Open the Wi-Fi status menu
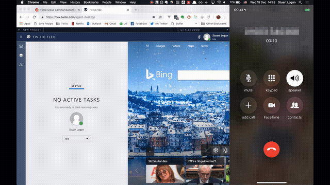The height and width of the screenshot is (185, 330). tap(219, 2)
